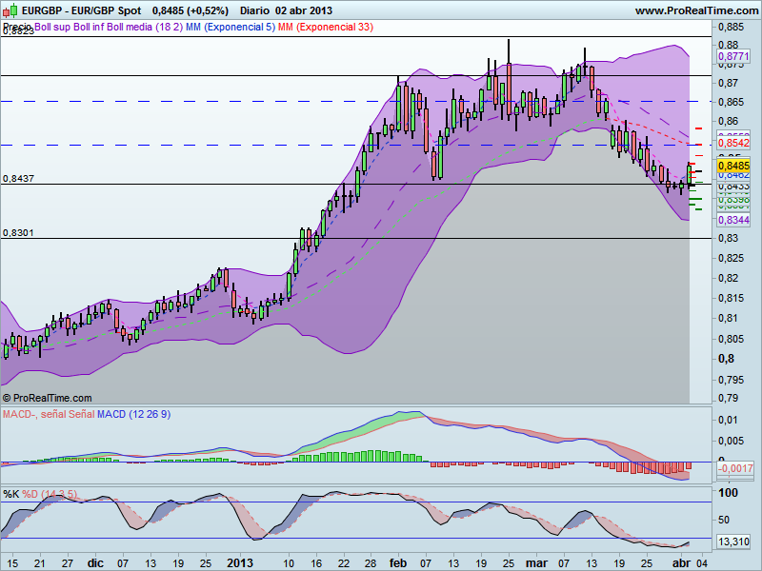762x571 pixels.
Task: Click the 0,8542 dashed level price tag
Action: [x=732, y=143]
